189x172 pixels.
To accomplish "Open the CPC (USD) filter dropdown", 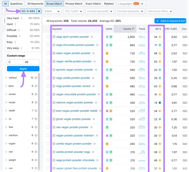I will pyautogui.click(x=73, y=11).
